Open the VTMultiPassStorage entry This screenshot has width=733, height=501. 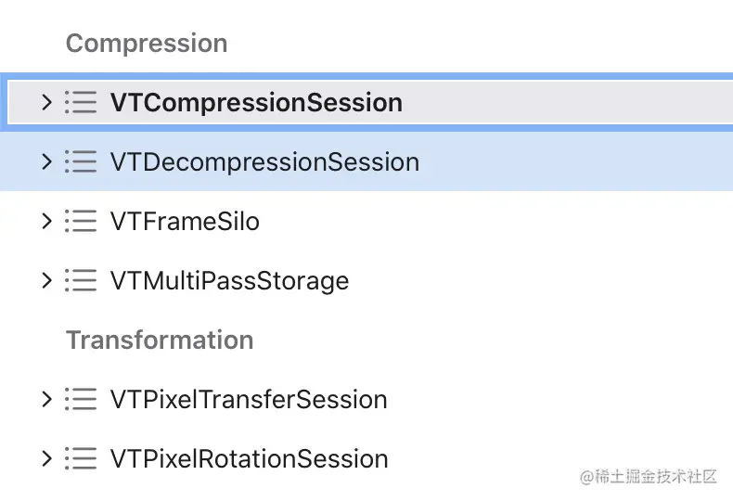(x=229, y=280)
